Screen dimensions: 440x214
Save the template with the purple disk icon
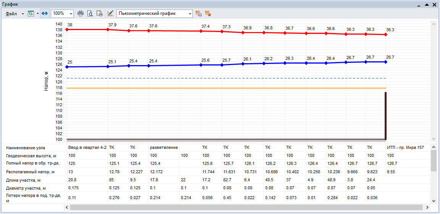pyautogui.click(x=198, y=13)
